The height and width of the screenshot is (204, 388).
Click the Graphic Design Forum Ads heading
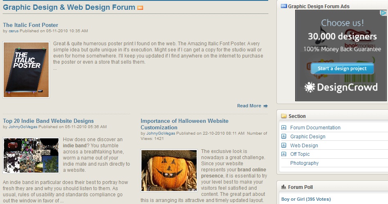(x=319, y=7)
